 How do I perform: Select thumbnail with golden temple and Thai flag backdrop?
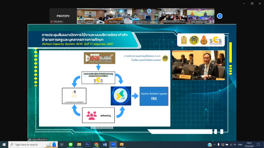pyautogui.click(x=201, y=16)
